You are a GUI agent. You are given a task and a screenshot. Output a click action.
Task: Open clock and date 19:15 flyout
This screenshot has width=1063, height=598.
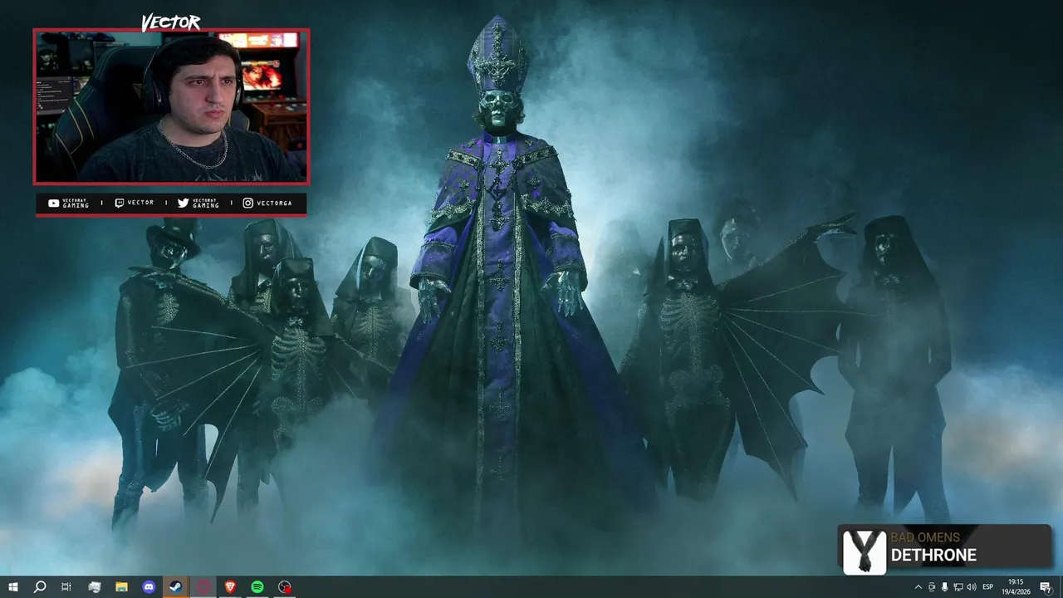tap(1015, 587)
